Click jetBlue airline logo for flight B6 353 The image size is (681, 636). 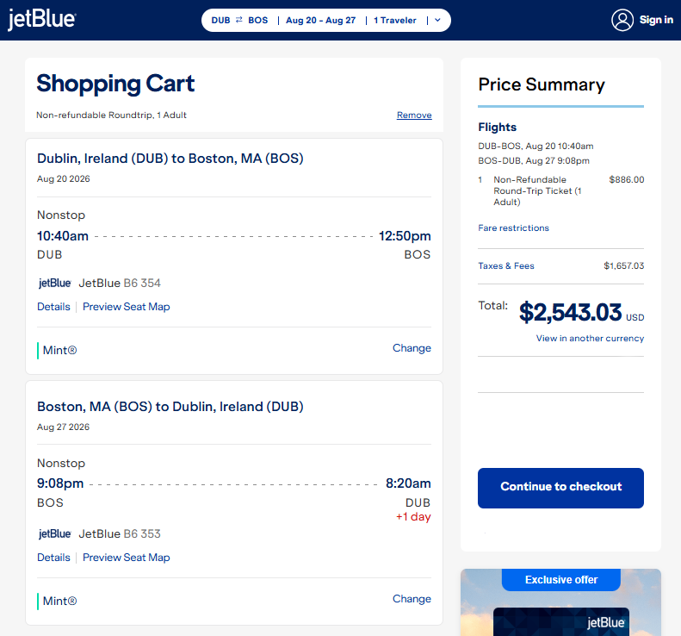pyautogui.click(x=55, y=533)
